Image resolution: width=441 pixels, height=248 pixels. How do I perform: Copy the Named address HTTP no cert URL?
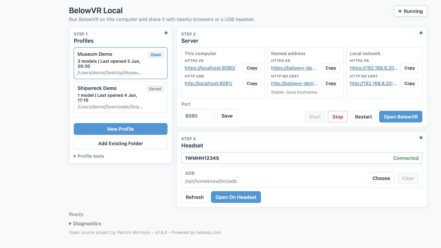coord(331,83)
